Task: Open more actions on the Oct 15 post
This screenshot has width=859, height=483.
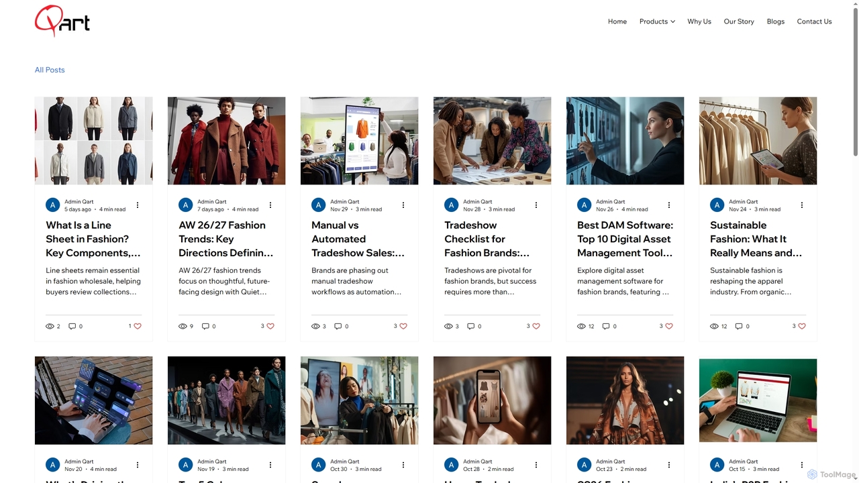Action: (802, 465)
